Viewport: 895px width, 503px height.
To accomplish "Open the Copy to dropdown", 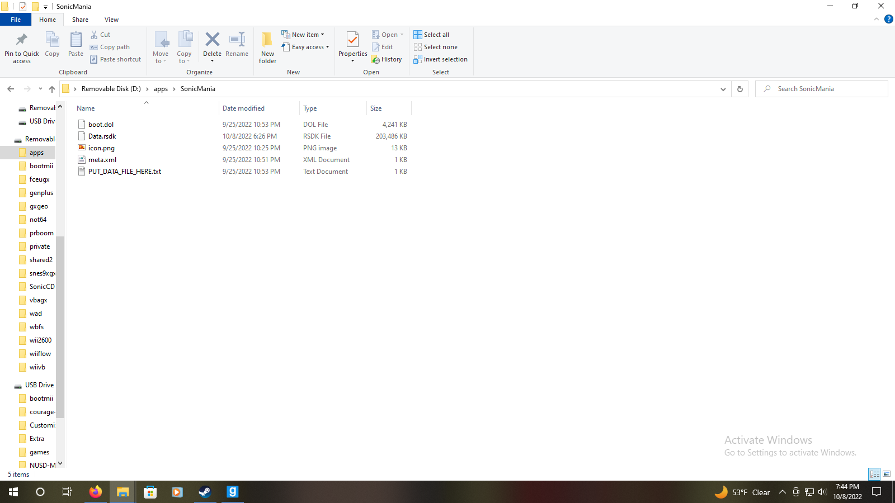I will pyautogui.click(x=184, y=48).
